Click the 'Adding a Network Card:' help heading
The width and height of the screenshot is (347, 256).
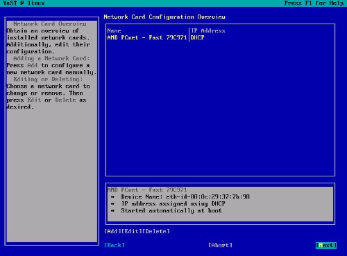pos(51,58)
